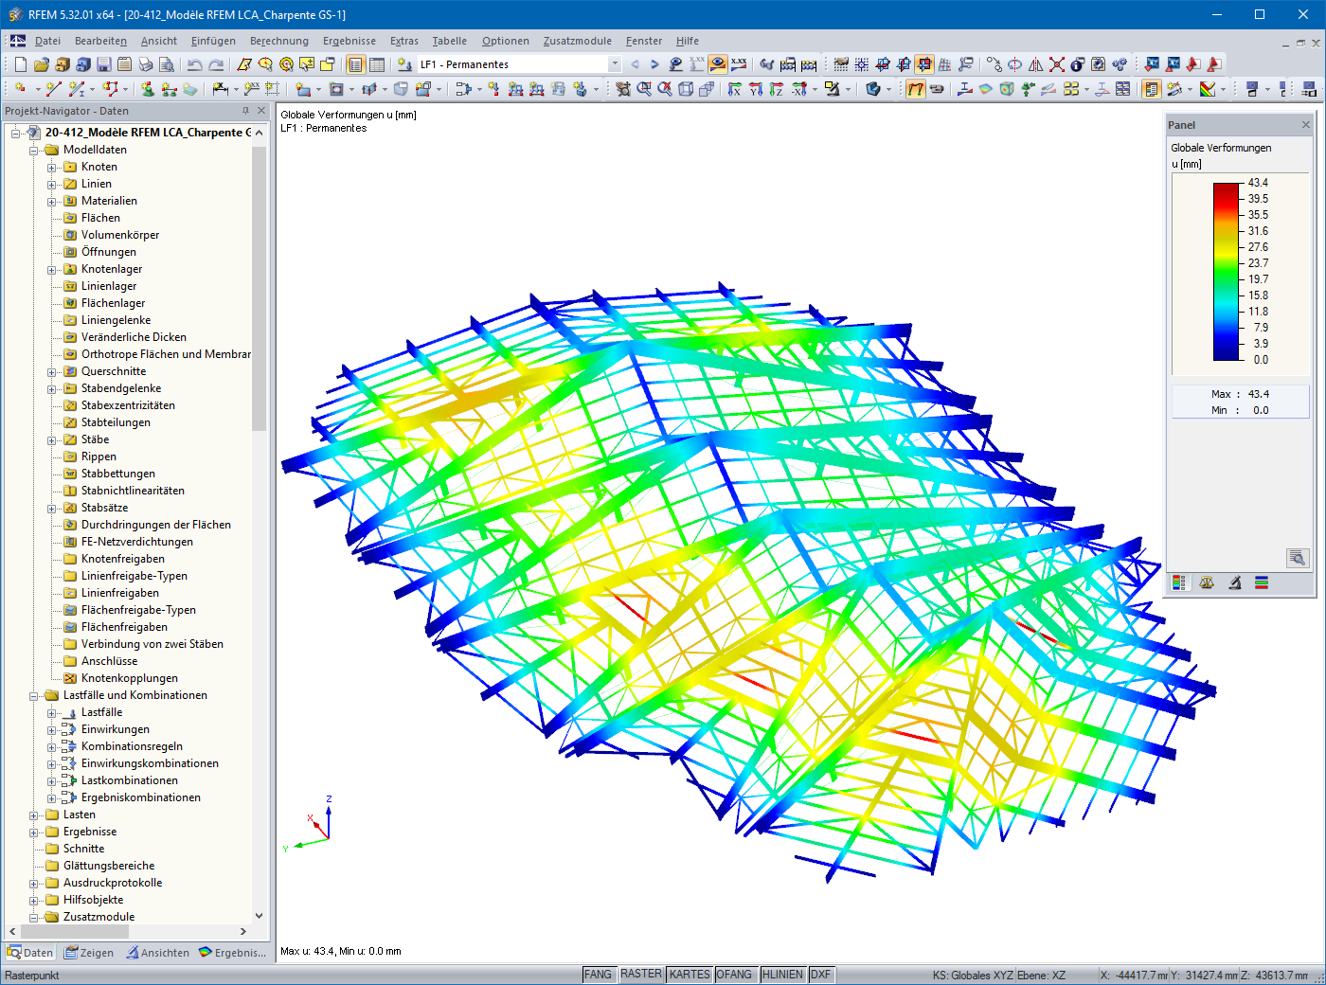Close the Panel with its X button
The width and height of the screenshot is (1326, 985).
(x=1305, y=125)
